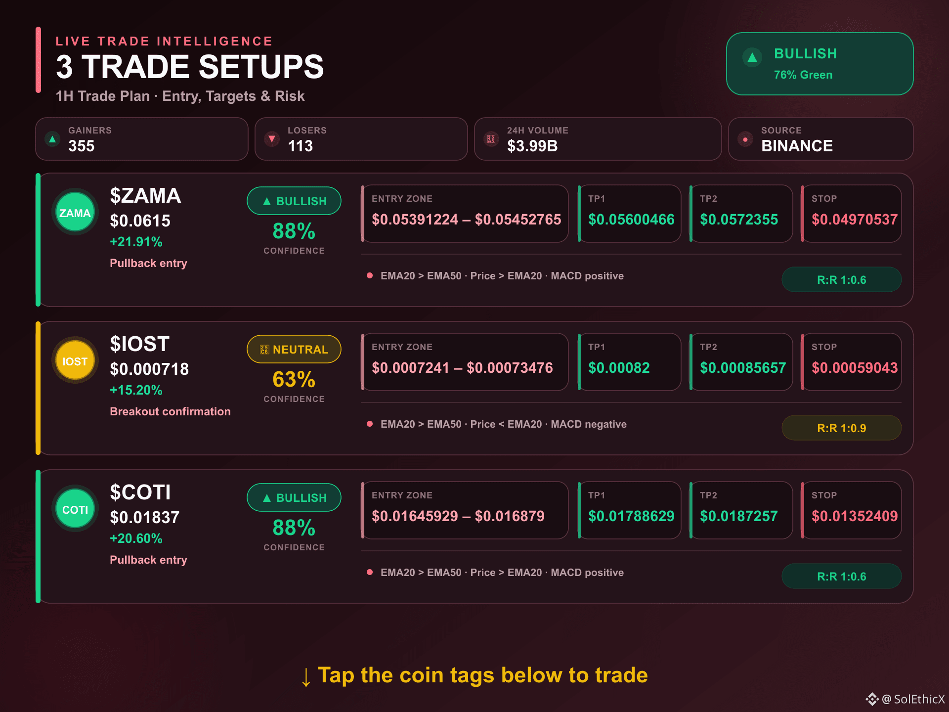Viewport: 949px width, 712px height.
Task: Click COTI's R:R 1:0.6 pill
Action: [x=841, y=576]
